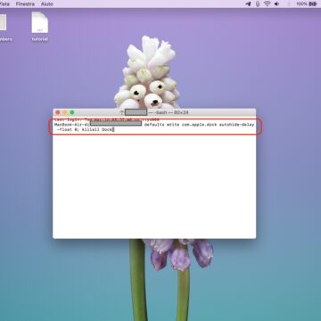Click the Telegram paper-plane menu bar icon
The width and height of the screenshot is (321, 321).
coord(248,4)
